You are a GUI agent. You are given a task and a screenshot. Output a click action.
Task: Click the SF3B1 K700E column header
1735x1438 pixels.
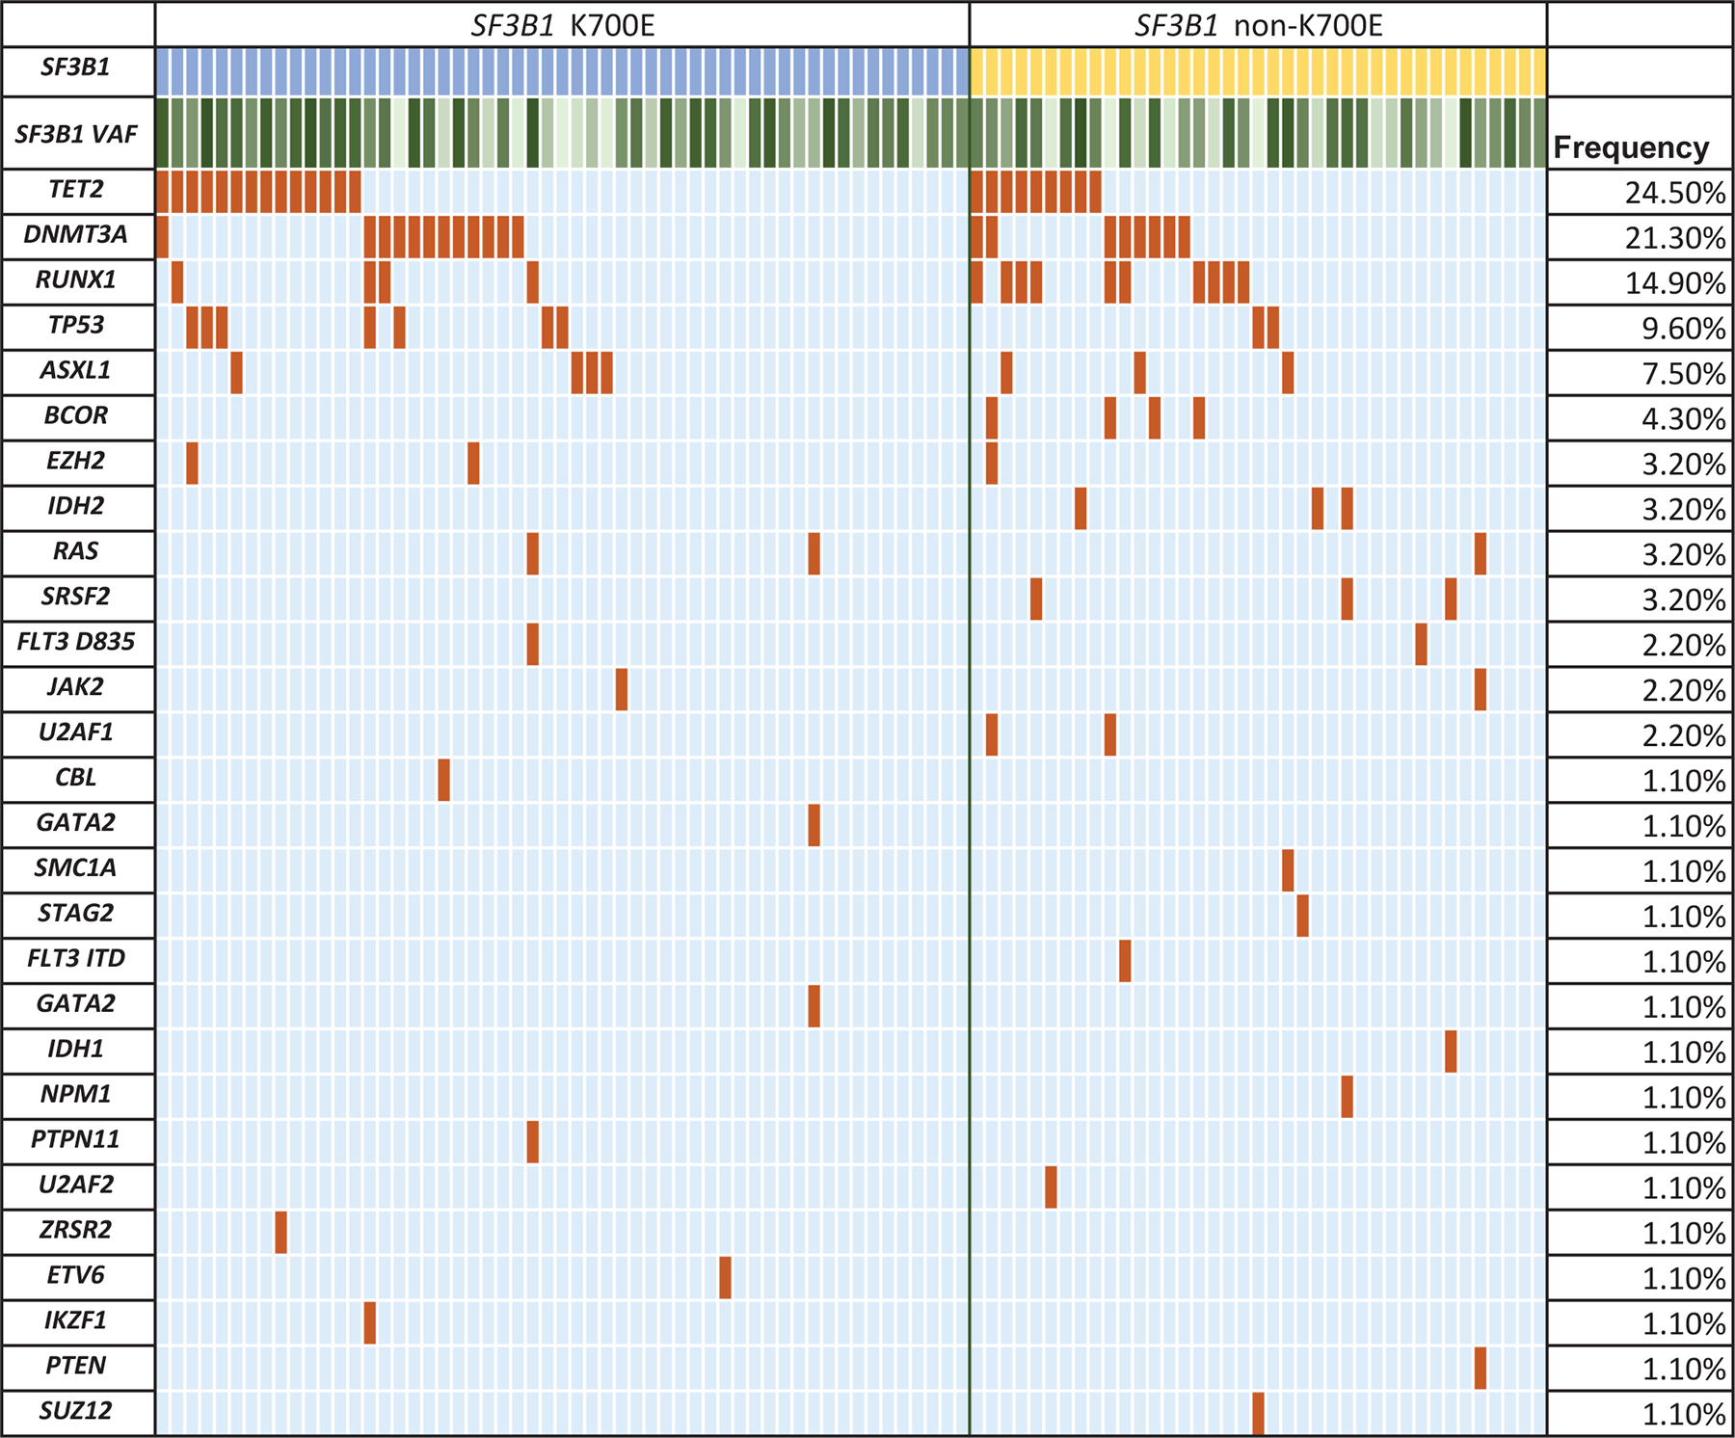563,24
